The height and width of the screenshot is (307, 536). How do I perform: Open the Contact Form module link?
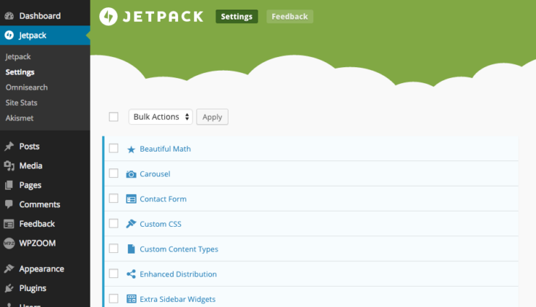pyautogui.click(x=163, y=199)
